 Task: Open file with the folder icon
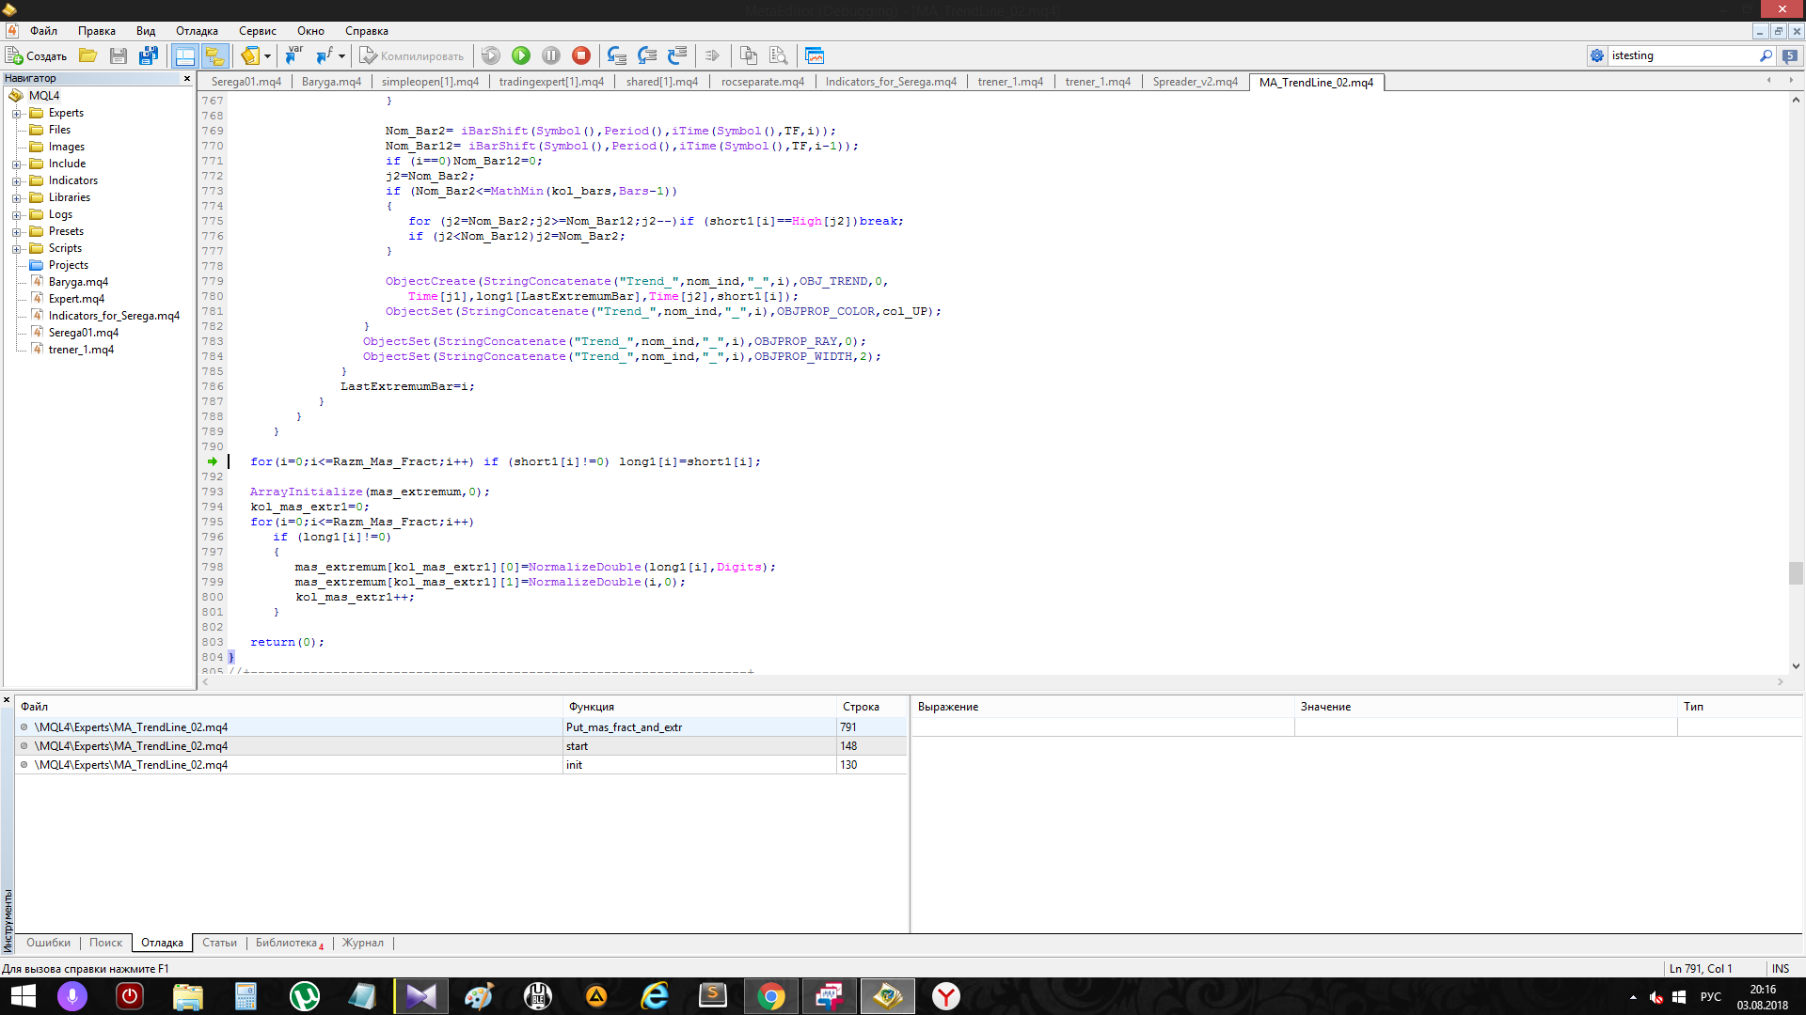coord(87,55)
